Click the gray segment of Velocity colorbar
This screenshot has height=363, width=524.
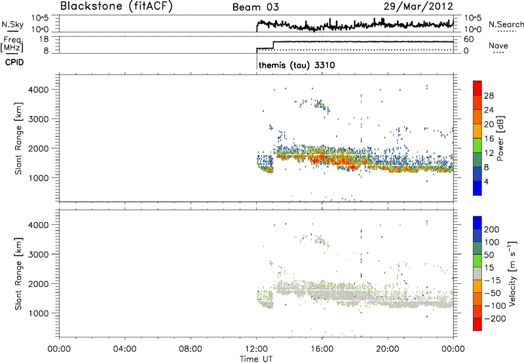477,269
